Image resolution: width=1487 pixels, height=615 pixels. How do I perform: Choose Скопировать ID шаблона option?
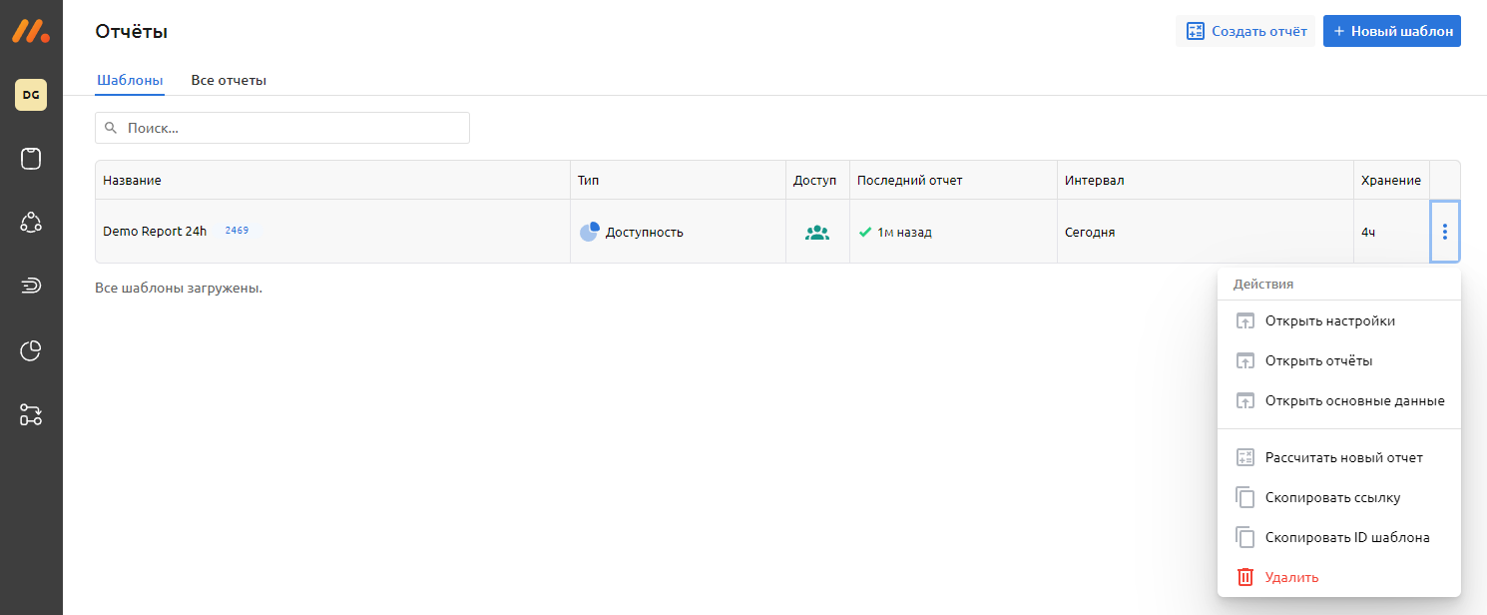(1346, 537)
